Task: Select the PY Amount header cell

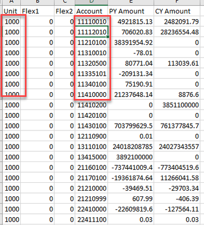Action: coord(131,11)
